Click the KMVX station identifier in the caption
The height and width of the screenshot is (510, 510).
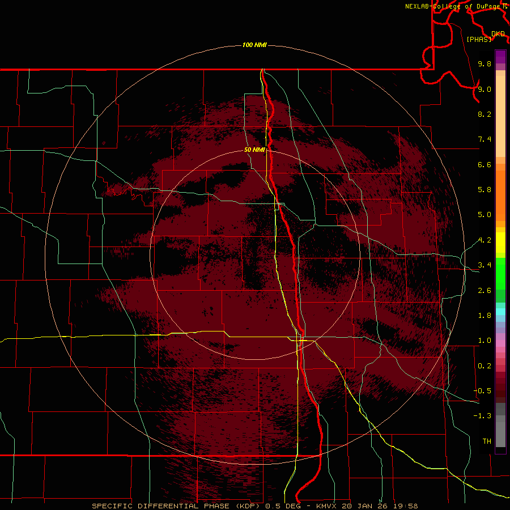326,506
